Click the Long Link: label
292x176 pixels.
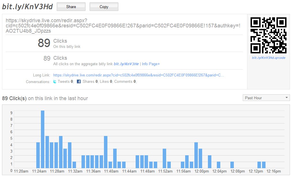point(41,75)
